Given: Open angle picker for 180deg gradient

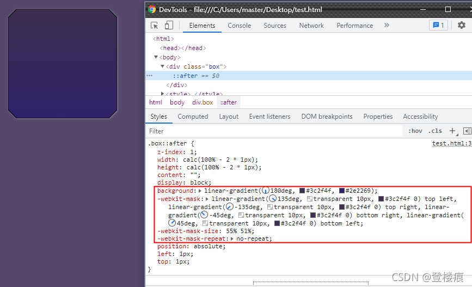Looking at the screenshot, I should click(x=266, y=191).
